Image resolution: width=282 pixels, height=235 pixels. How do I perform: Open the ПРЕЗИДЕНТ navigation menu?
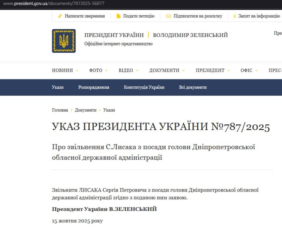tap(213, 70)
